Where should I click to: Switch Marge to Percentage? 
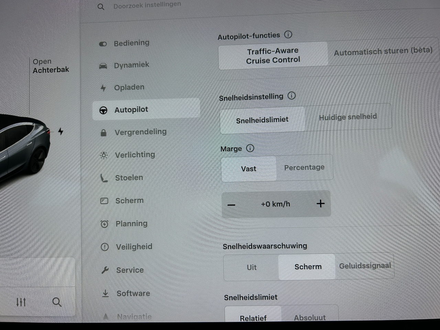click(x=304, y=167)
